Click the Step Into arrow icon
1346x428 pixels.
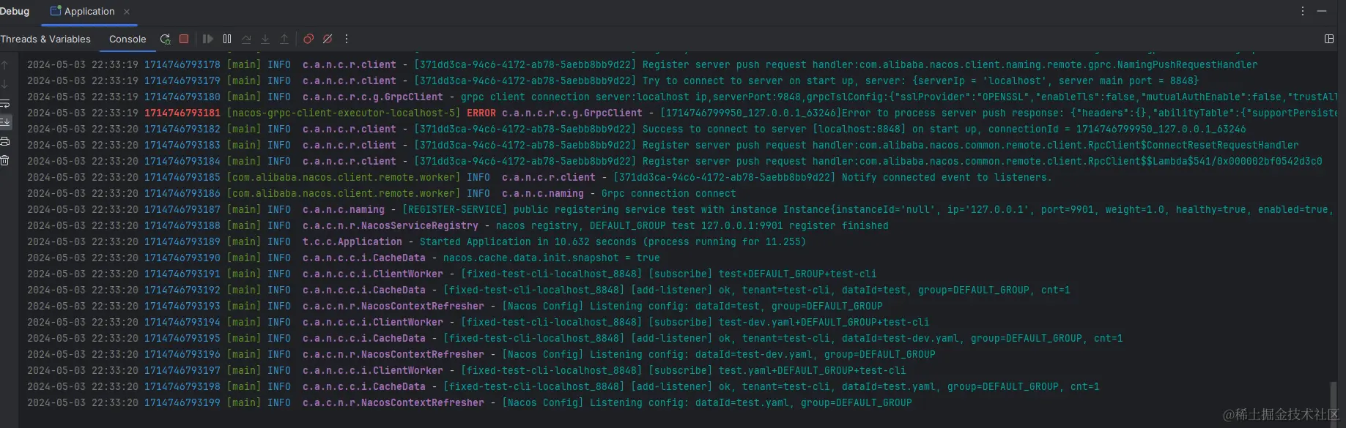pos(265,39)
